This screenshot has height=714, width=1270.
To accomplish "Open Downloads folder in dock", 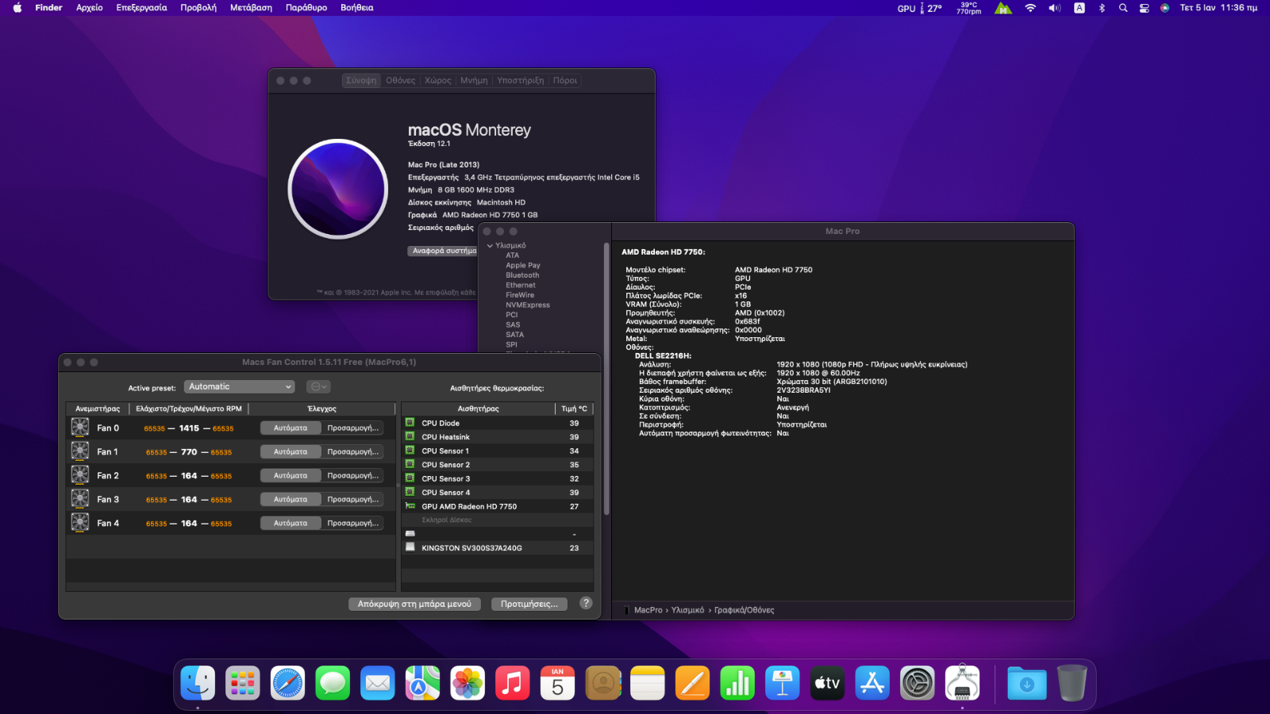I will coord(1027,683).
